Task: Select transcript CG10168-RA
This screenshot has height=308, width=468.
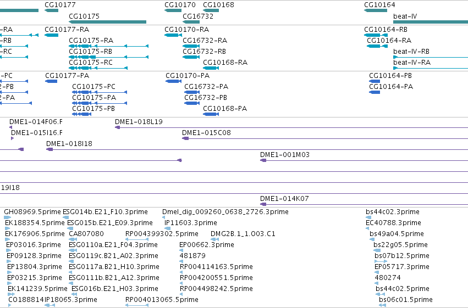Action: [211, 68]
